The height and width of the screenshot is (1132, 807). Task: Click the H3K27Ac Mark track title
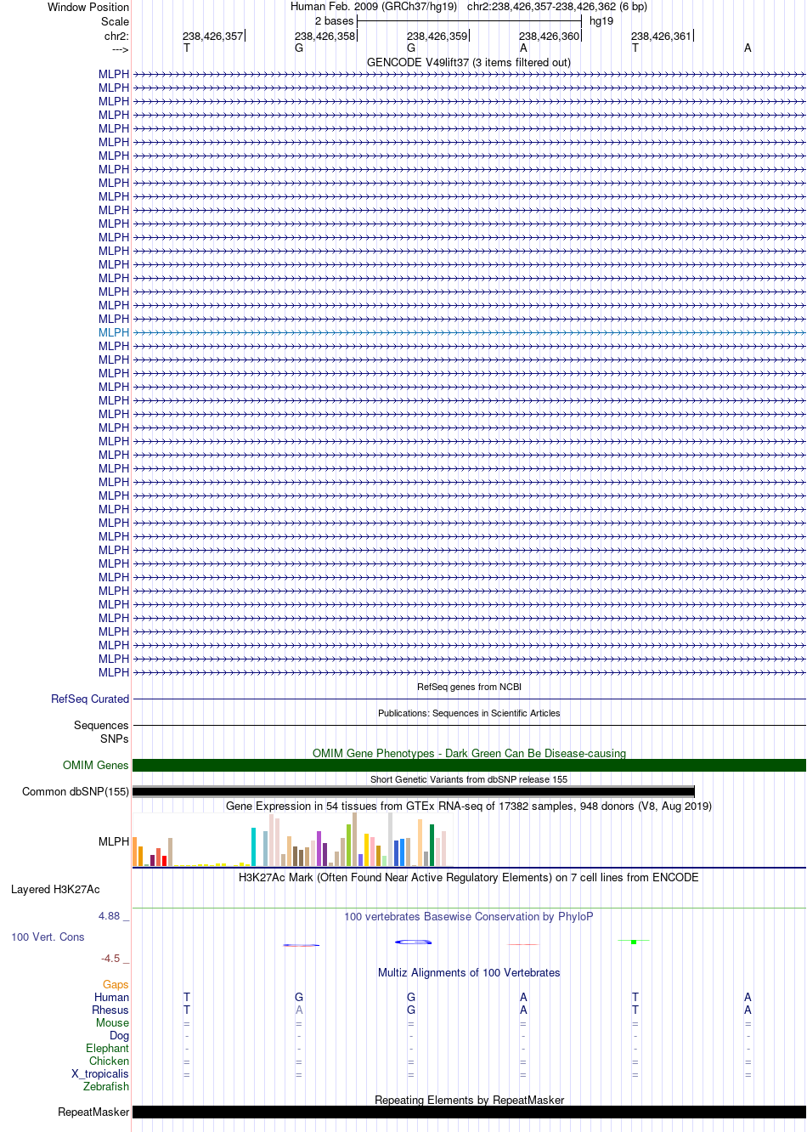[469, 877]
